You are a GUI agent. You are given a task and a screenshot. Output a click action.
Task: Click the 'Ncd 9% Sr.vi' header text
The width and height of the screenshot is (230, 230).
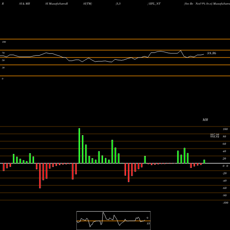point(204,4)
